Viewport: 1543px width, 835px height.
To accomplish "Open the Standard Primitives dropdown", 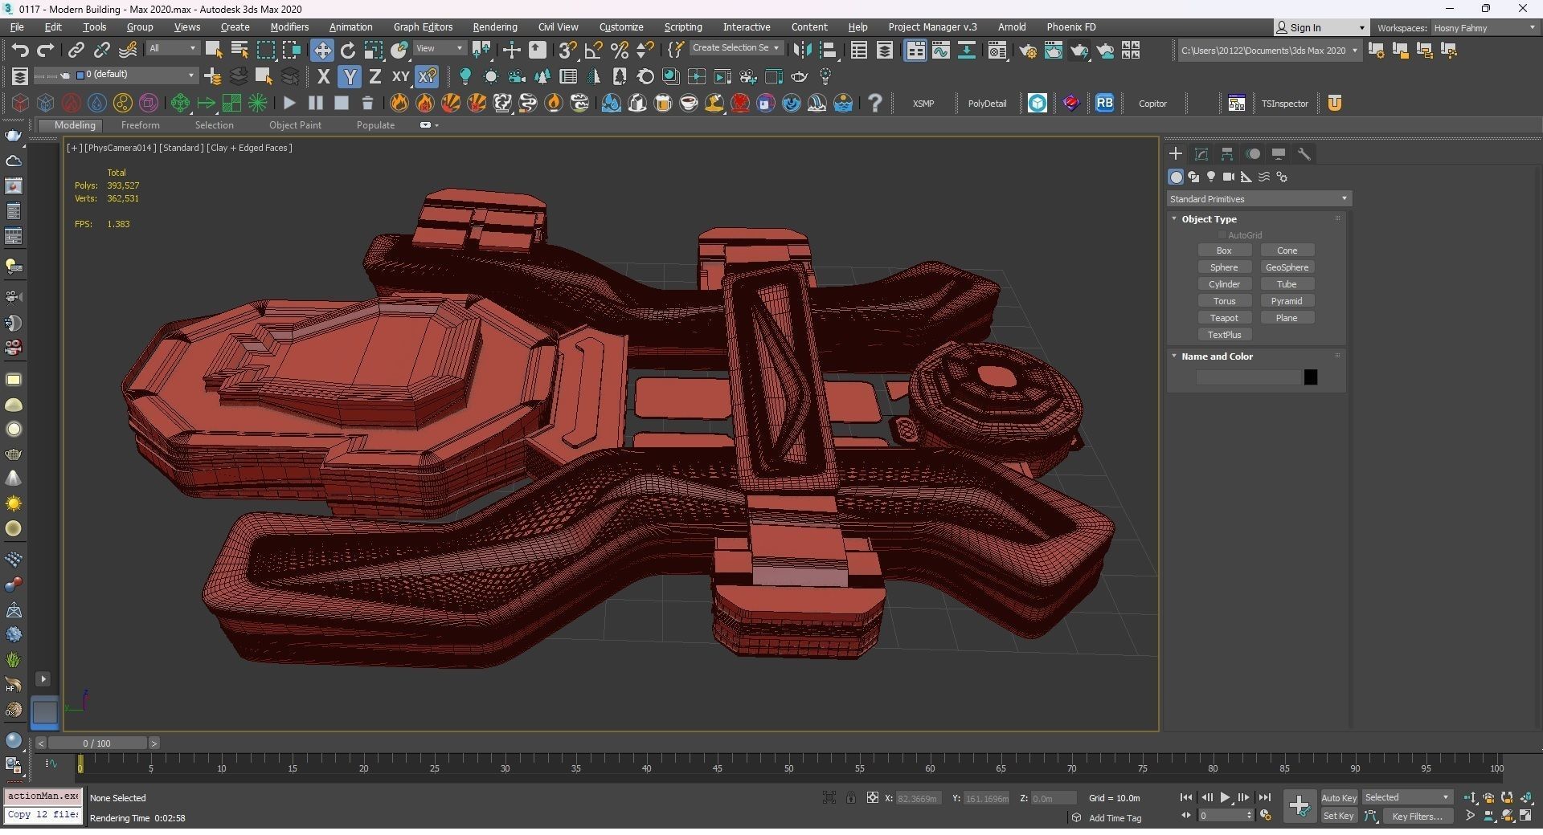I will [1258, 199].
